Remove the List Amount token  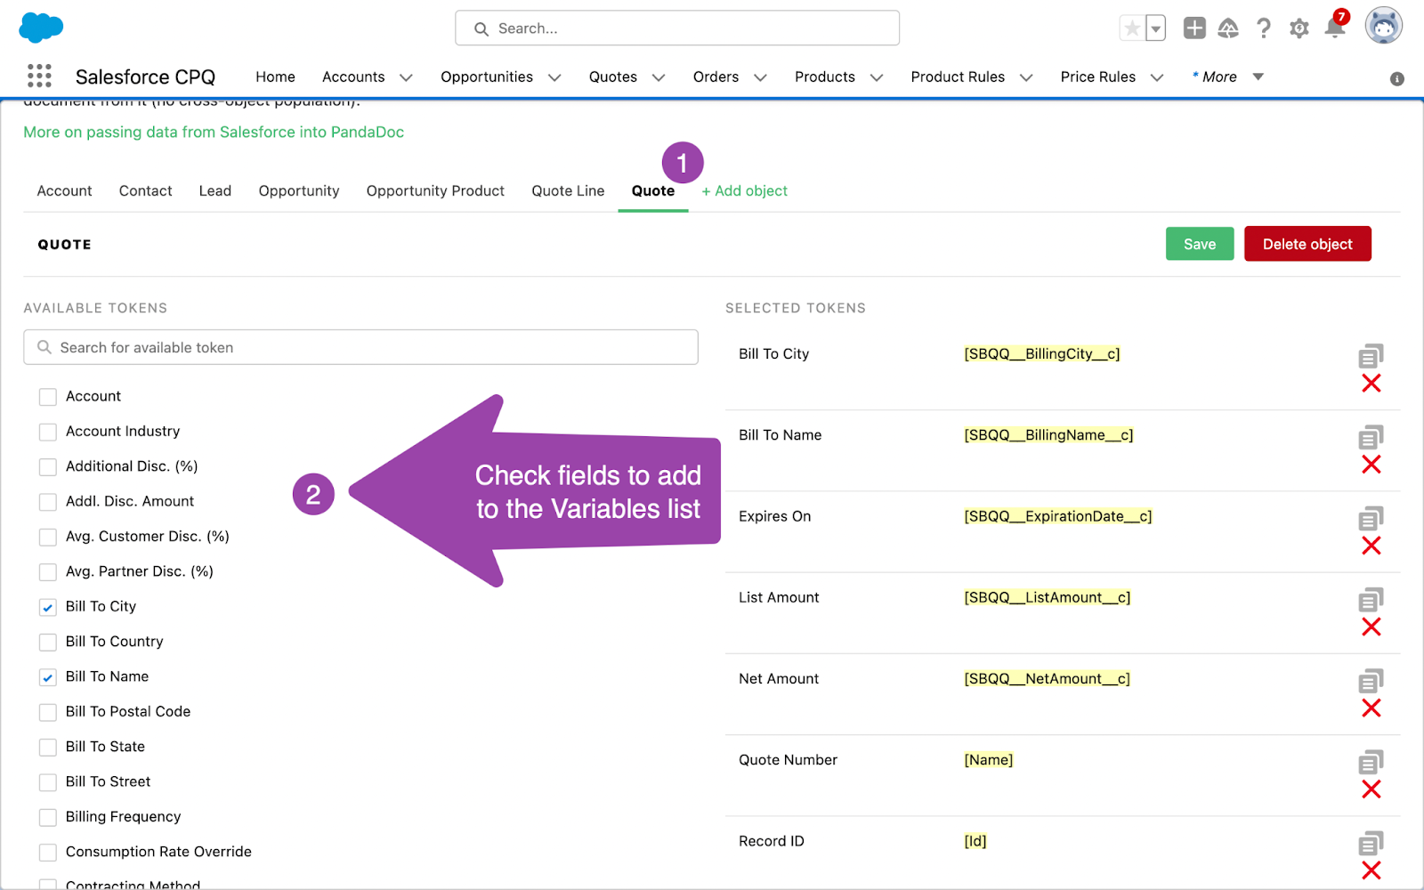coord(1371,627)
